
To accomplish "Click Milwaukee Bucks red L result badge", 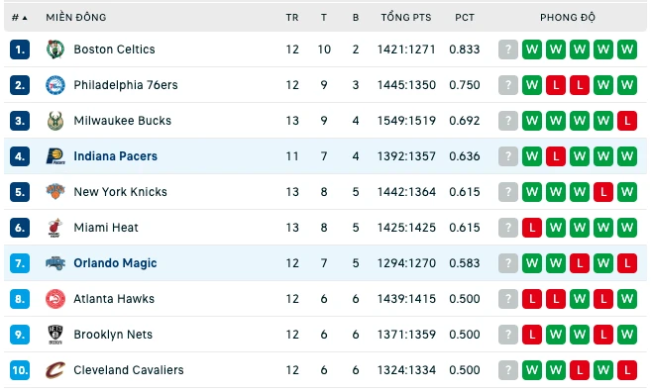I will 627,121.
